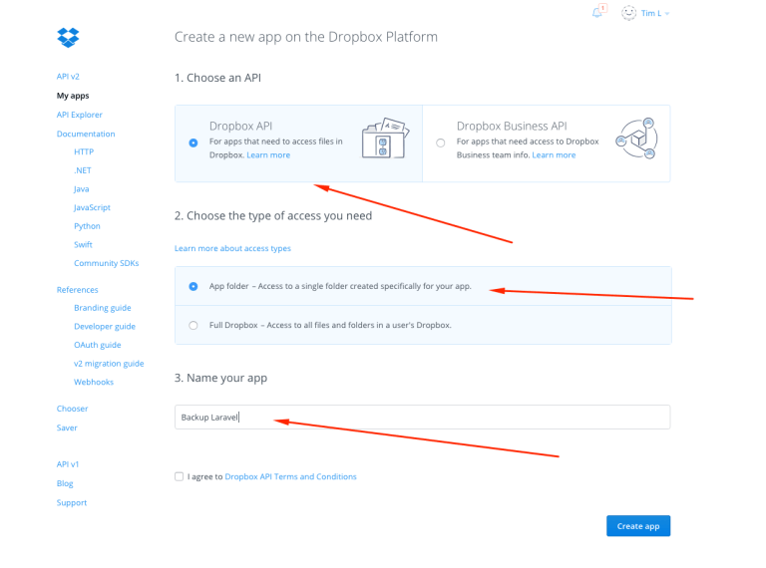Viewport: 766px width, 568px height.
Task: Open the Python documentation page
Action: point(87,226)
